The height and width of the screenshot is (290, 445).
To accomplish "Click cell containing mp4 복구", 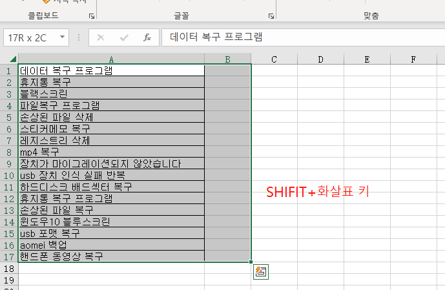I will click(x=111, y=152).
